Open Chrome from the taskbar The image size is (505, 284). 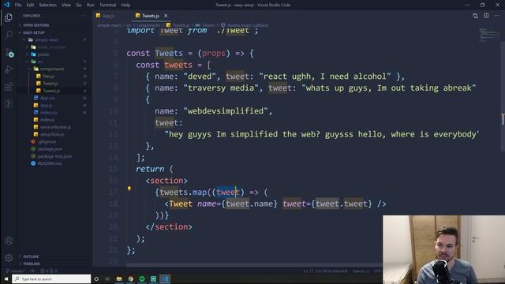tap(130, 278)
